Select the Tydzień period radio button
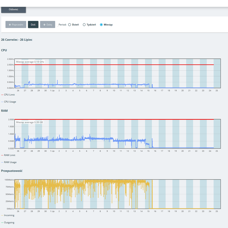Image resolution: width=228 pixels, height=228 pixels. tap(84, 25)
